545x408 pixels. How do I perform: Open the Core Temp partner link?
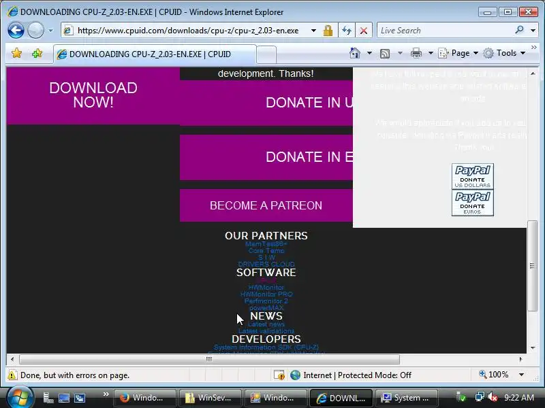tap(266, 250)
